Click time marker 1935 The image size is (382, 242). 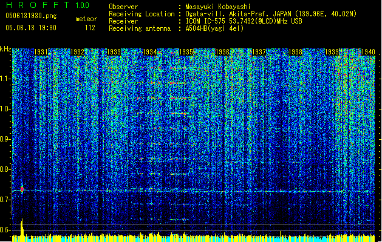click(x=186, y=52)
